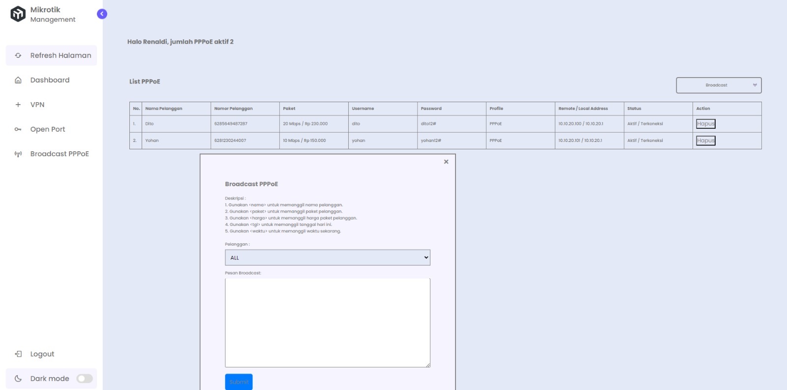Viewport: 787px width, 390px height.
Task: Open the VPN sidebar menu
Action: pos(37,105)
